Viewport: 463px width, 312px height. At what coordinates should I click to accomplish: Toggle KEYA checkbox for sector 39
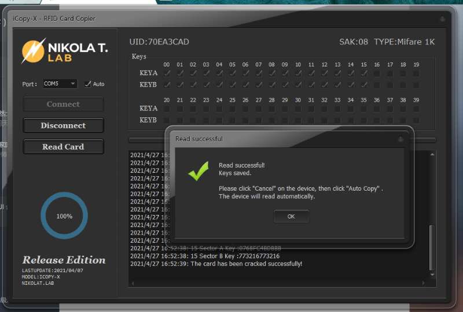pyautogui.click(x=416, y=109)
